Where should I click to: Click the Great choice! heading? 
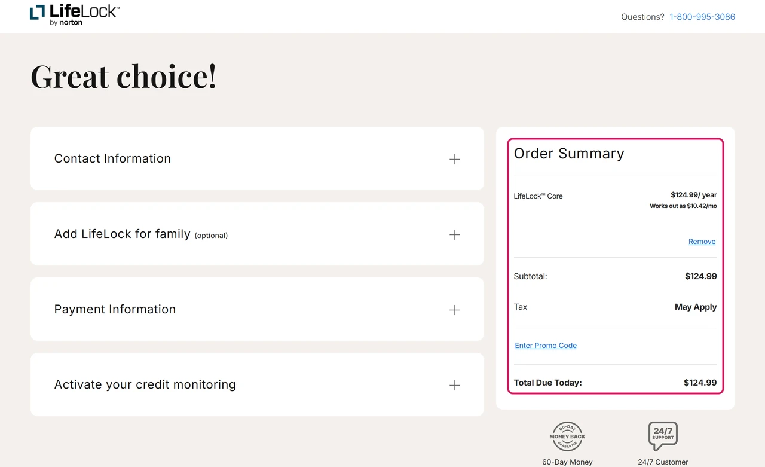pos(124,77)
